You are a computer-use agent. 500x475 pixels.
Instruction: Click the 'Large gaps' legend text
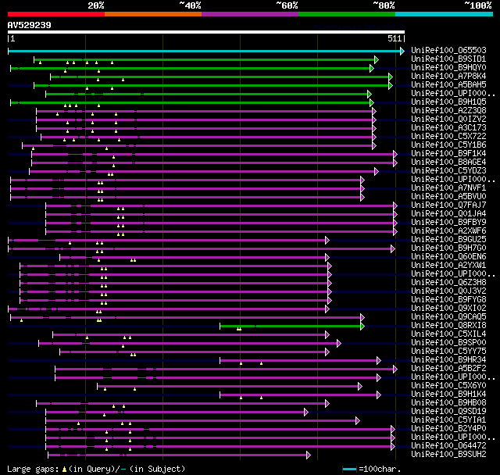pyautogui.click(x=32, y=470)
